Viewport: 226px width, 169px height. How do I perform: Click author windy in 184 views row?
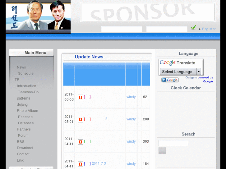point(131,164)
